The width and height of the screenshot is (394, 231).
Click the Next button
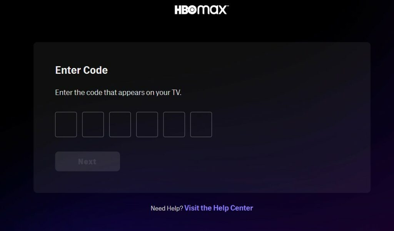click(x=87, y=161)
